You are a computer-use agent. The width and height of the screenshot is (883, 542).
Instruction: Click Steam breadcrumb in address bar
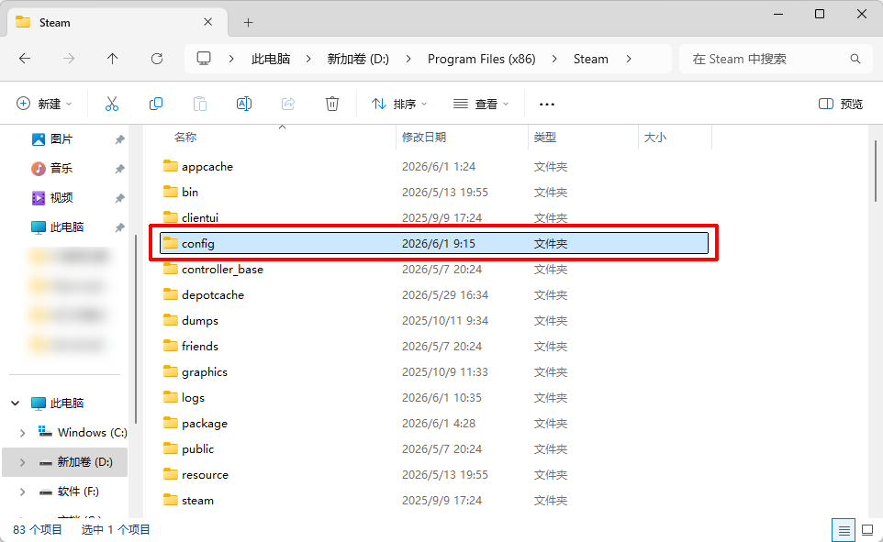pyautogui.click(x=591, y=59)
